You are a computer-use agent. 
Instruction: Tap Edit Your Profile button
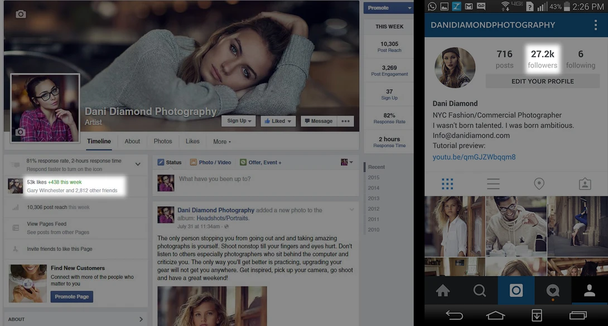point(543,81)
